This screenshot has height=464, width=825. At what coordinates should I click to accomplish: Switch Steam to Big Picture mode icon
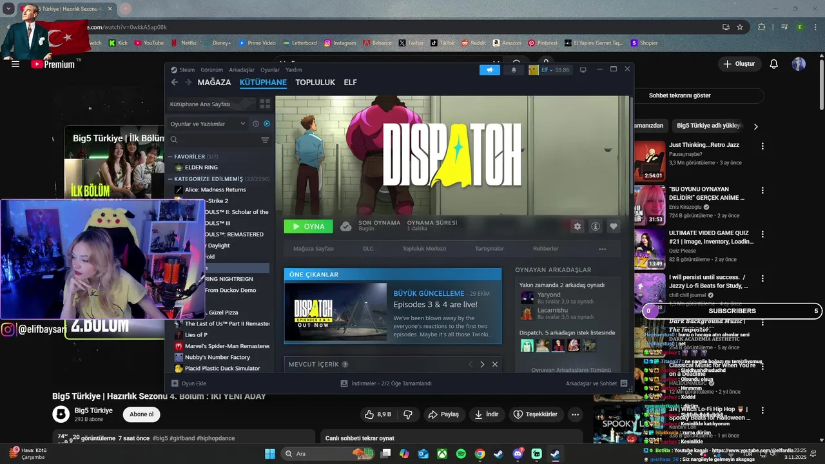(583, 70)
